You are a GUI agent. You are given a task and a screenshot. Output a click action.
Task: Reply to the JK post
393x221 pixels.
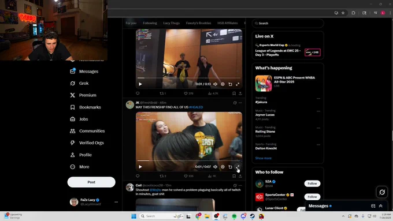coord(138,176)
